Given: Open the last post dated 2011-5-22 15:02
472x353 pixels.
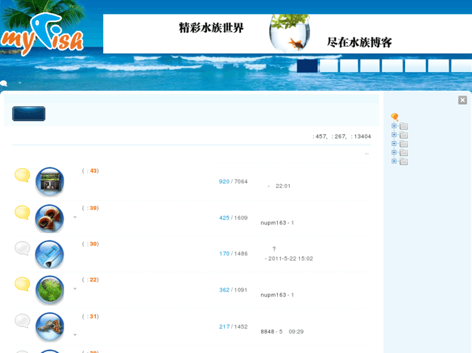Looking at the screenshot, I should [289, 258].
